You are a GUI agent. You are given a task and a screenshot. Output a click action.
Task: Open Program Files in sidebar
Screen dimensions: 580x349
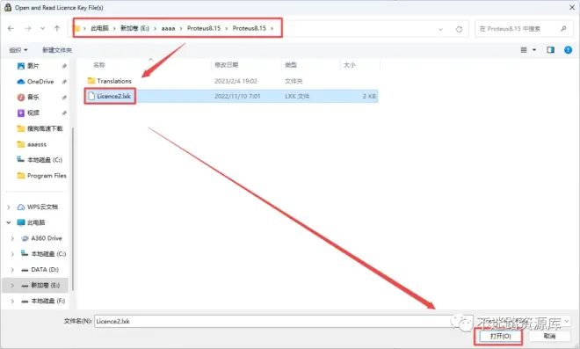coord(47,176)
